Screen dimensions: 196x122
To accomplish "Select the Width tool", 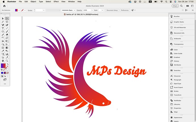I will [3, 41].
